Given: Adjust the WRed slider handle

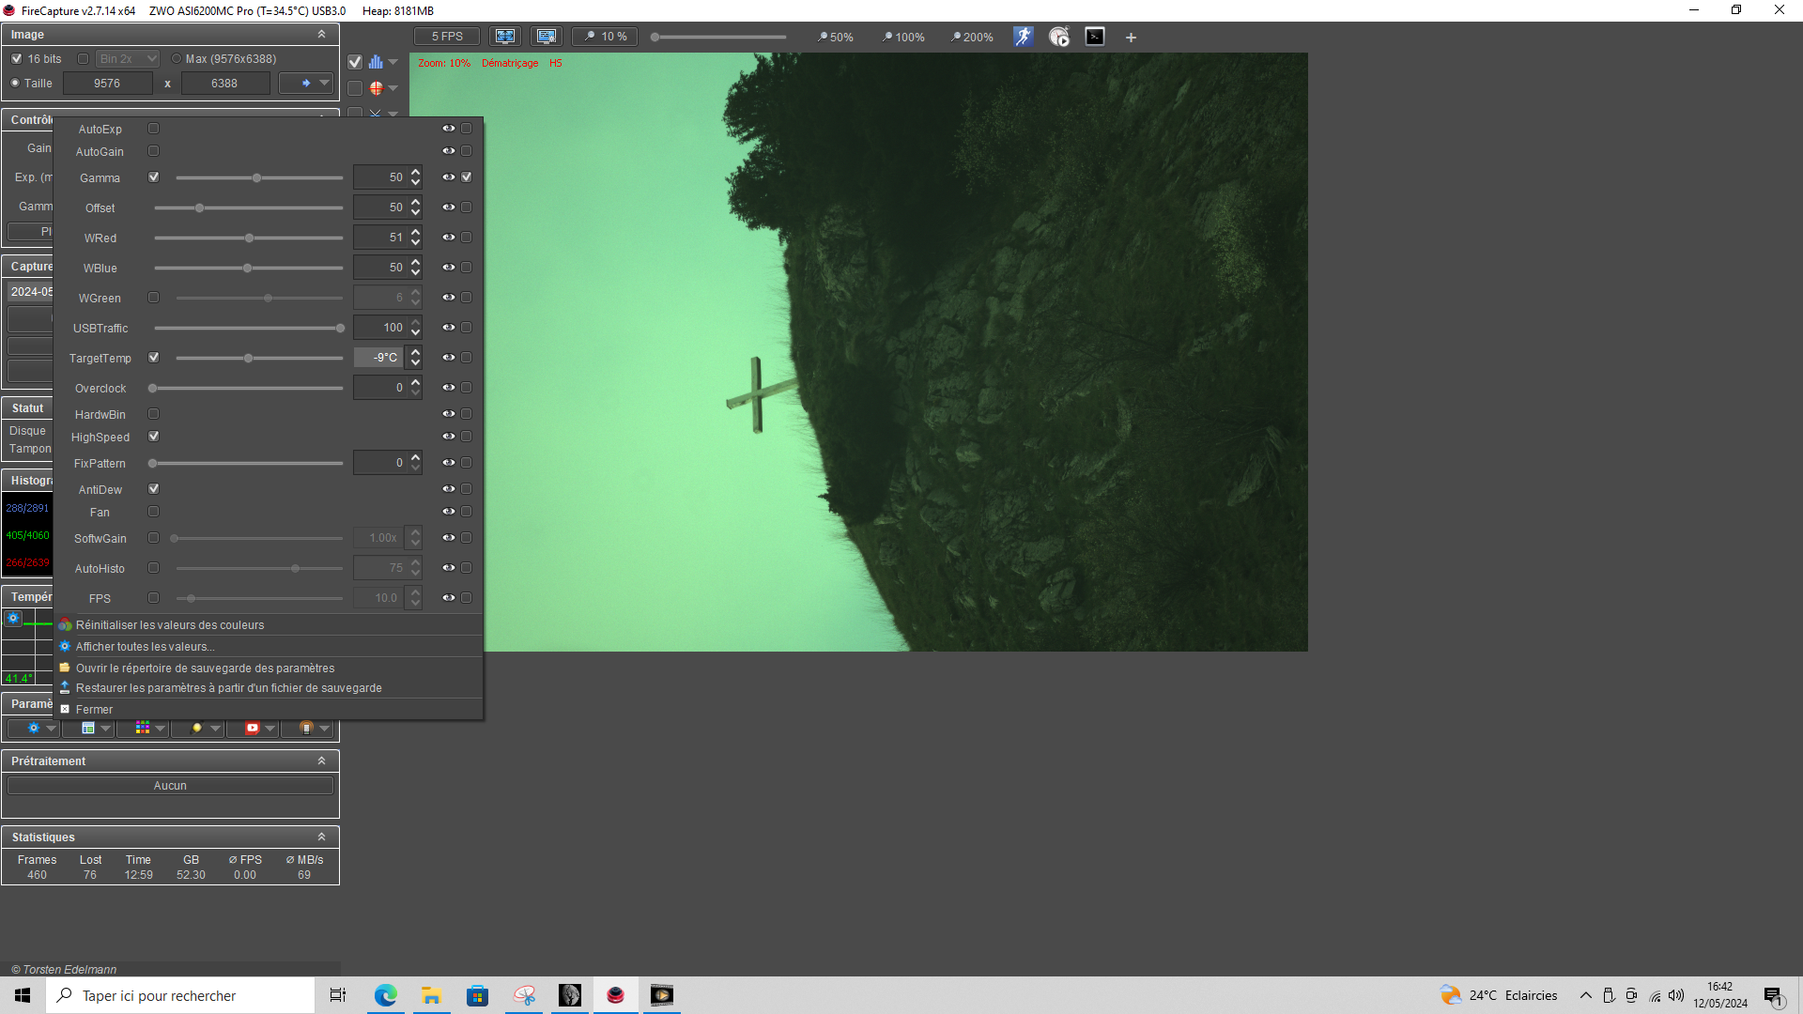Looking at the screenshot, I should coord(249,238).
